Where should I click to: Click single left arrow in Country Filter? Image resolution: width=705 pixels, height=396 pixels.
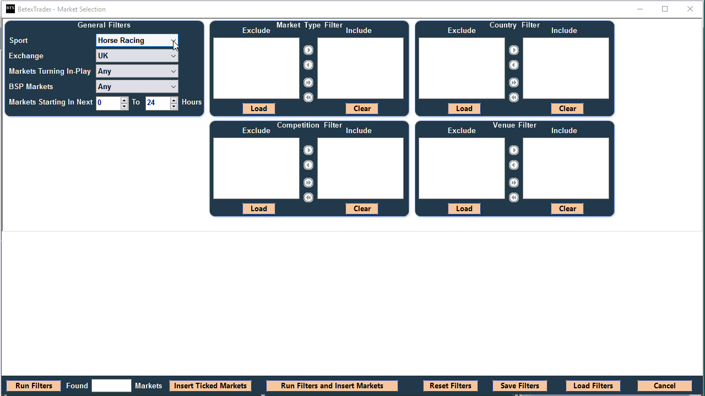514,65
